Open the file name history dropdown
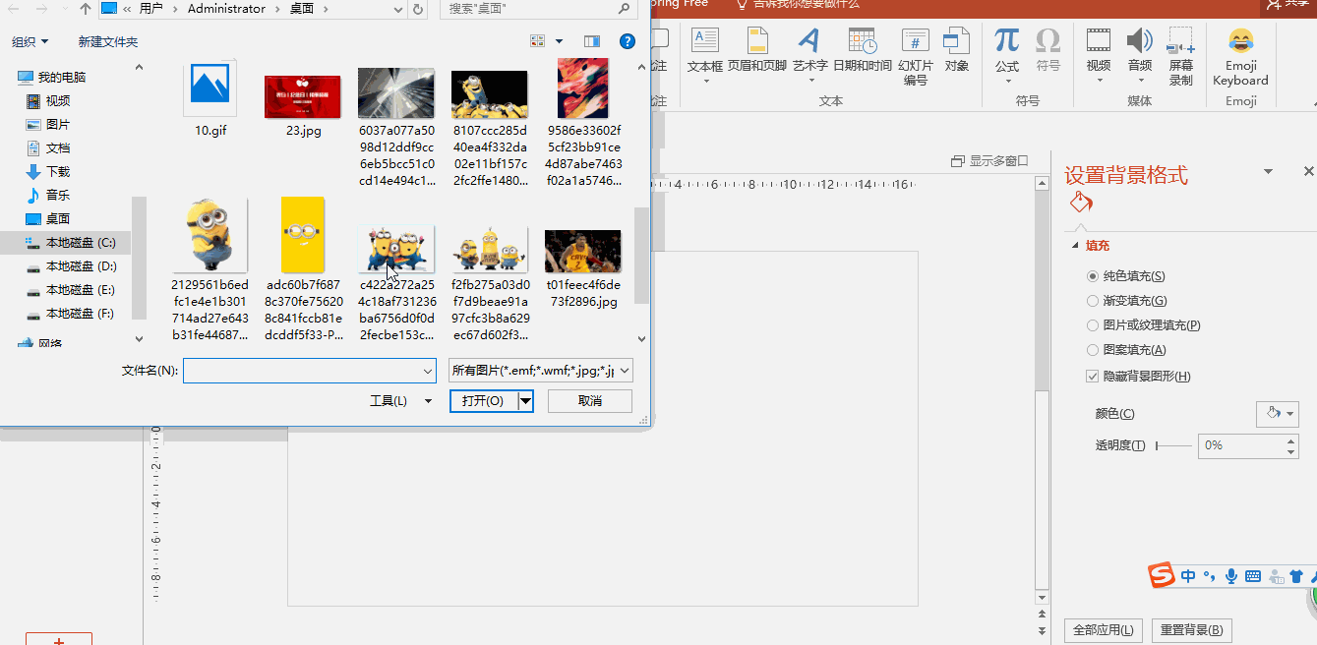The image size is (1317, 645). click(x=427, y=371)
